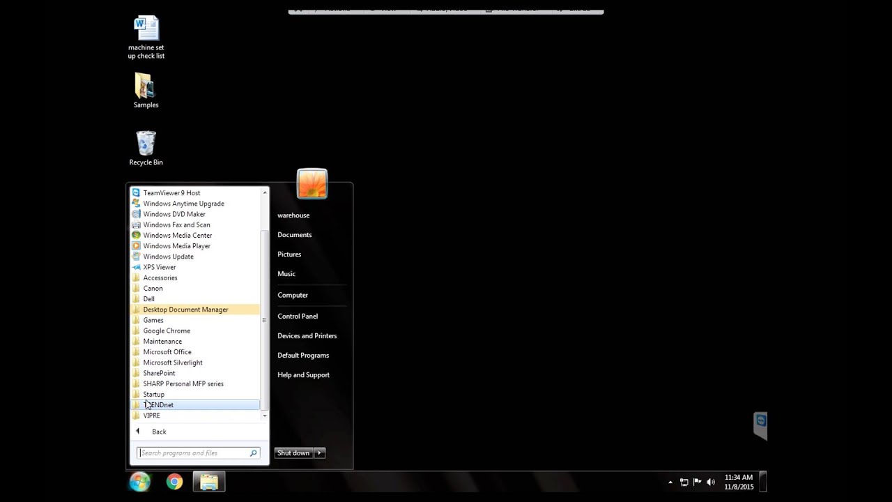This screenshot has width=892, height=502.
Task: Launch Windows Media Center
Action: [x=195, y=235]
